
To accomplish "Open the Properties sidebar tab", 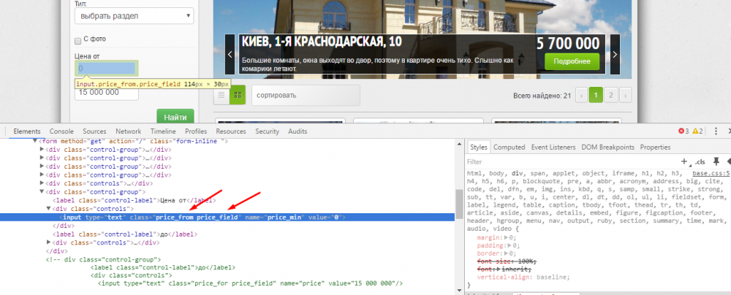I will (655, 147).
